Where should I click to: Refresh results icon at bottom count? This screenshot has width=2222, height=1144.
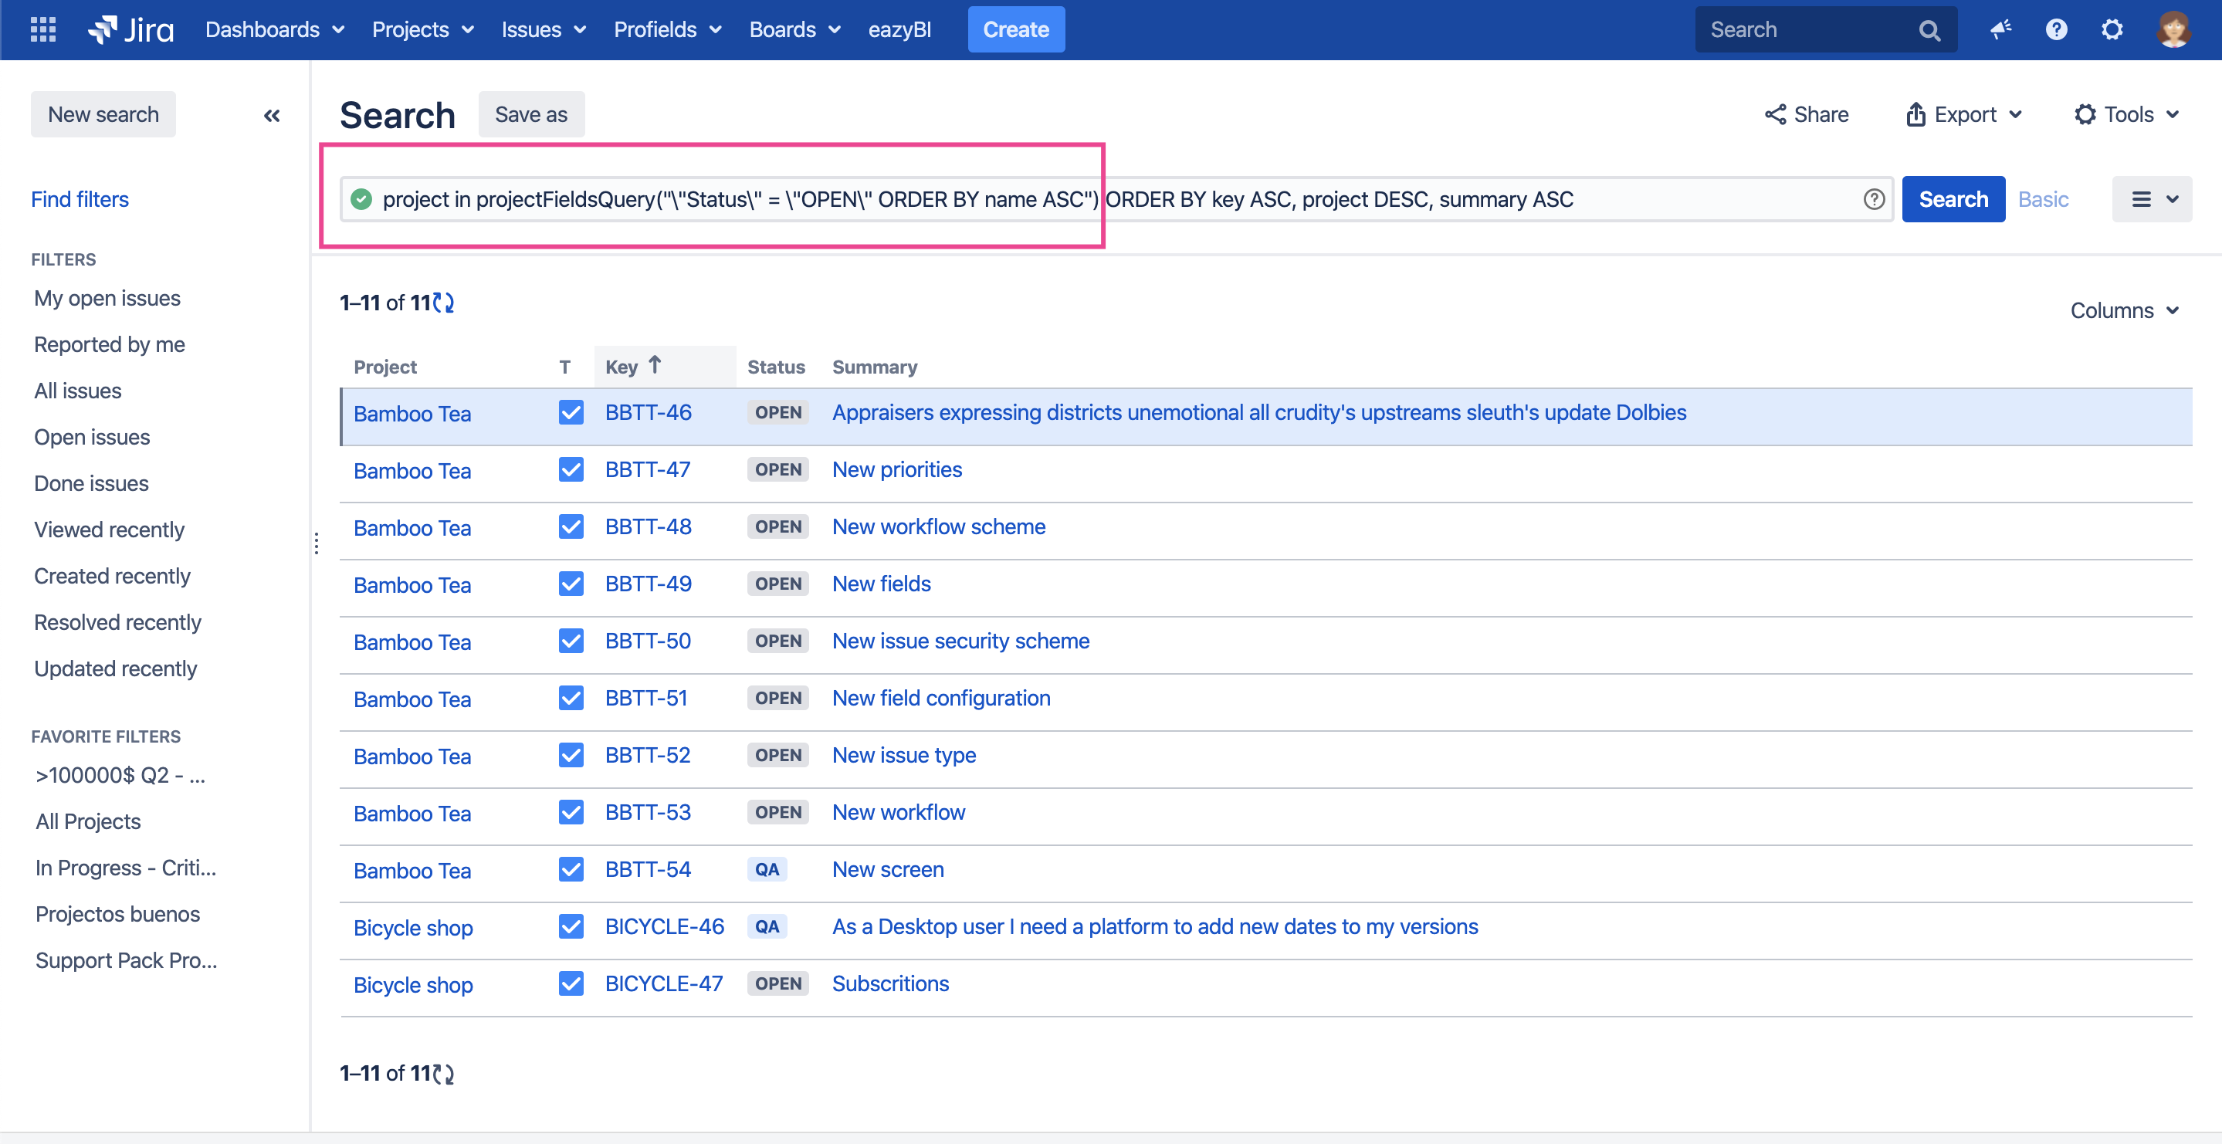click(x=443, y=1073)
